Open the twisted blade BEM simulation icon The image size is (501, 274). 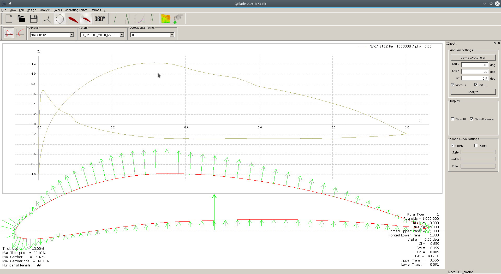tap(127, 19)
